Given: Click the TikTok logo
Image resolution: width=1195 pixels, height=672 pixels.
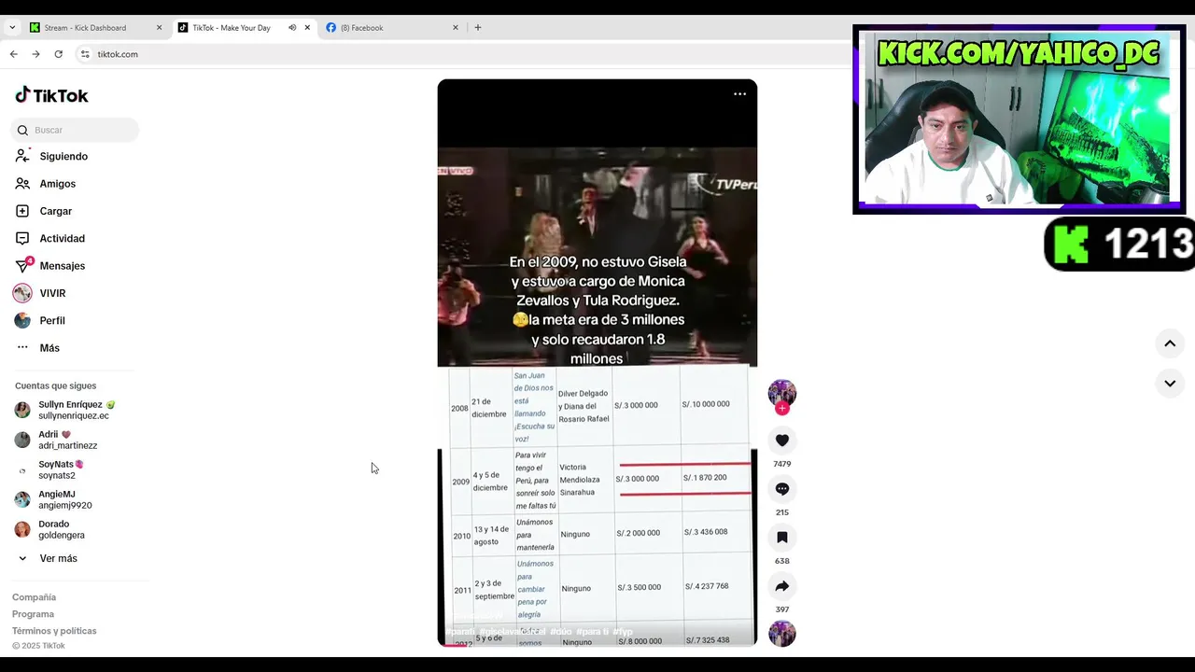Looking at the screenshot, I should pos(51,95).
